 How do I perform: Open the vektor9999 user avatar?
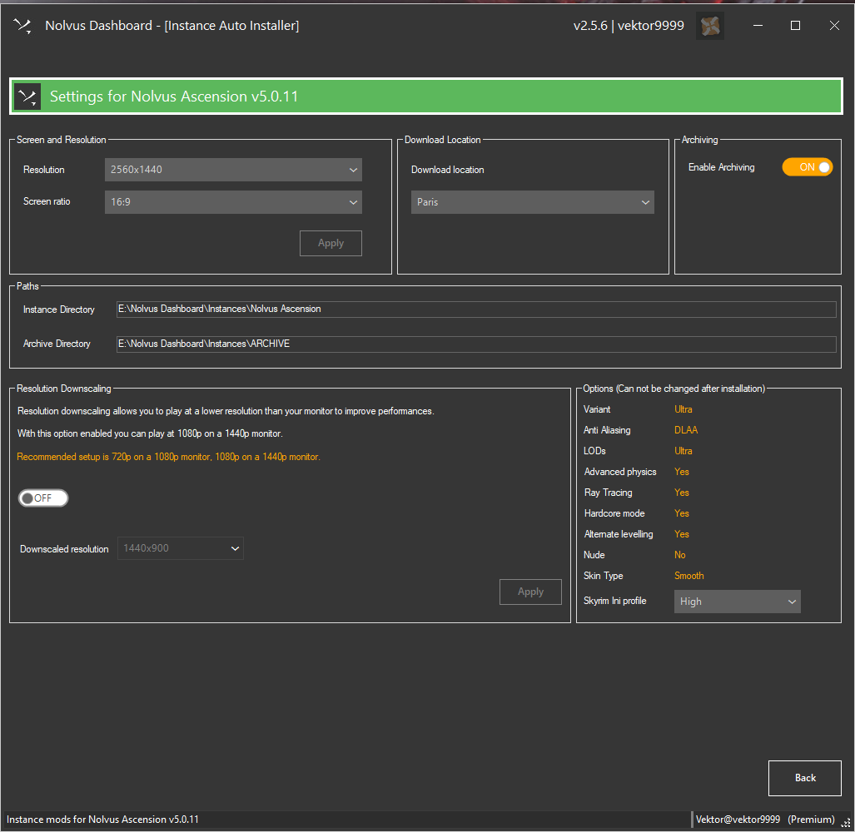coord(710,26)
